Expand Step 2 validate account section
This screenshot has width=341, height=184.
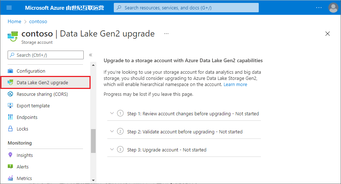[112, 132]
